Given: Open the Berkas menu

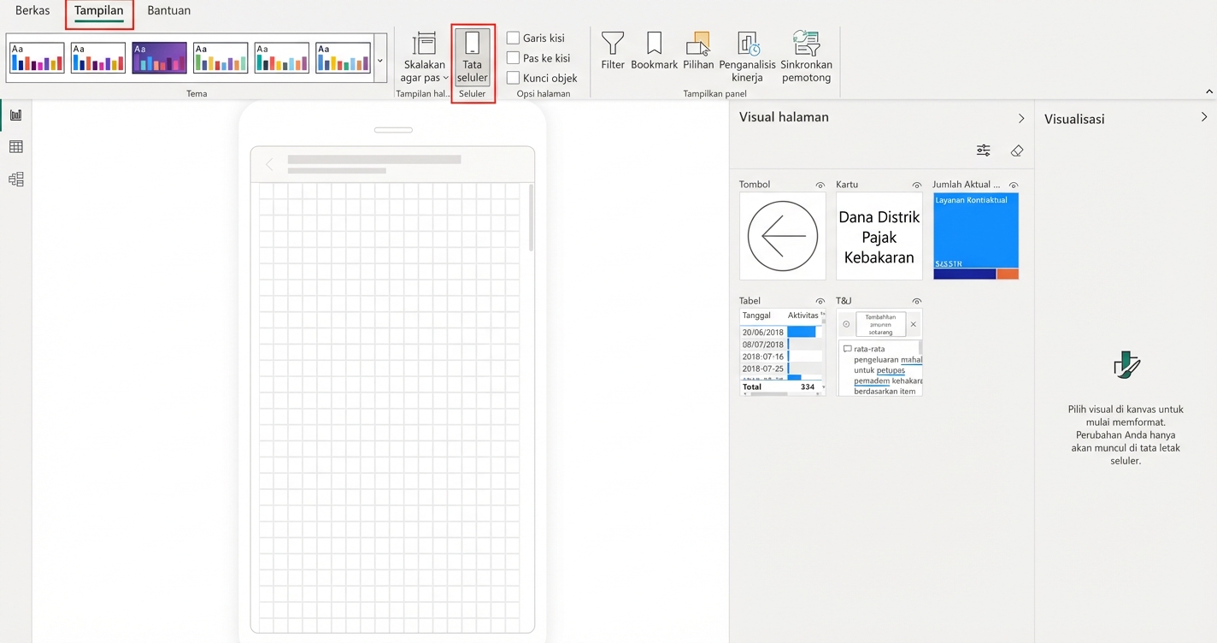Looking at the screenshot, I should pyautogui.click(x=32, y=10).
